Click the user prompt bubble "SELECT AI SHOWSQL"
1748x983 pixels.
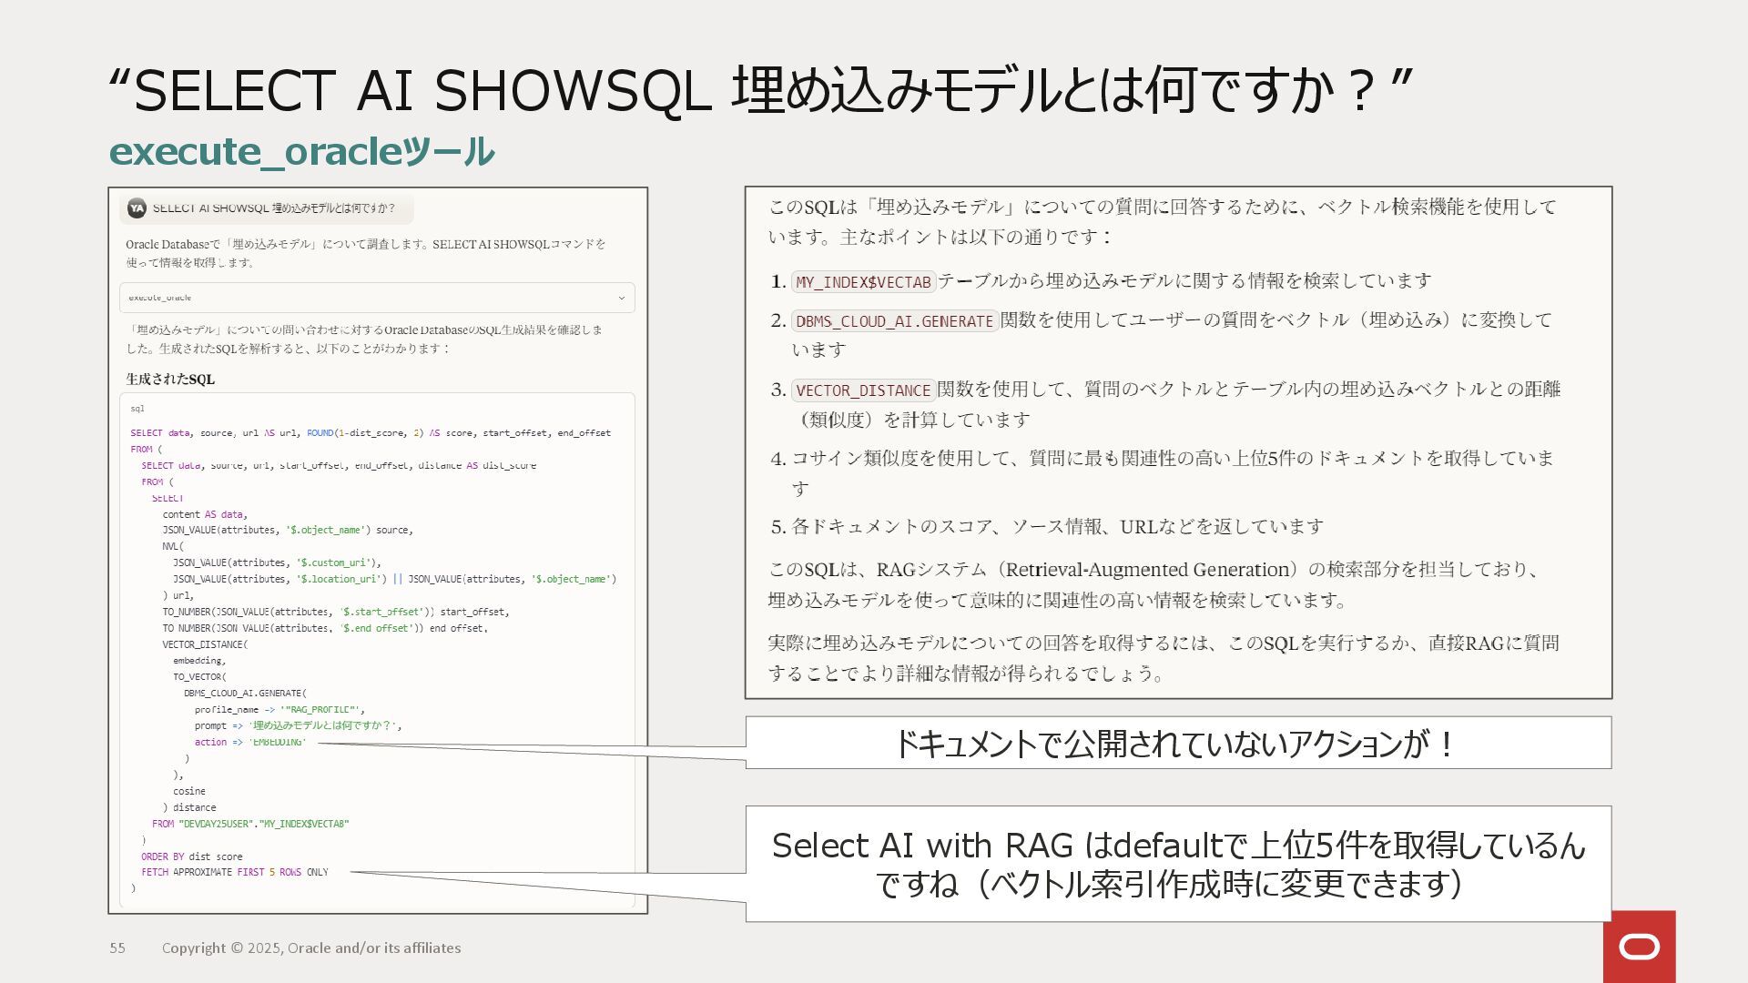[x=273, y=208]
